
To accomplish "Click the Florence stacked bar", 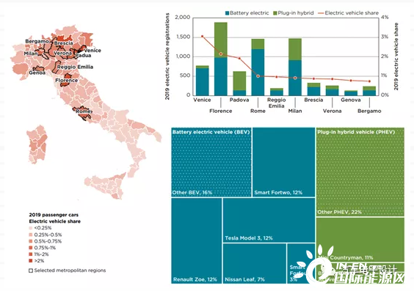I will tap(221, 59).
